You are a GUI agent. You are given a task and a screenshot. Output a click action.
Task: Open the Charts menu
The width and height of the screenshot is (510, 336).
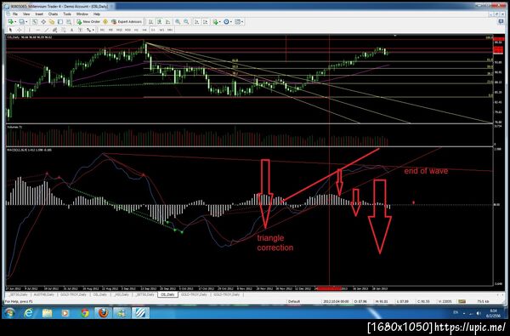tap(53, 14)
